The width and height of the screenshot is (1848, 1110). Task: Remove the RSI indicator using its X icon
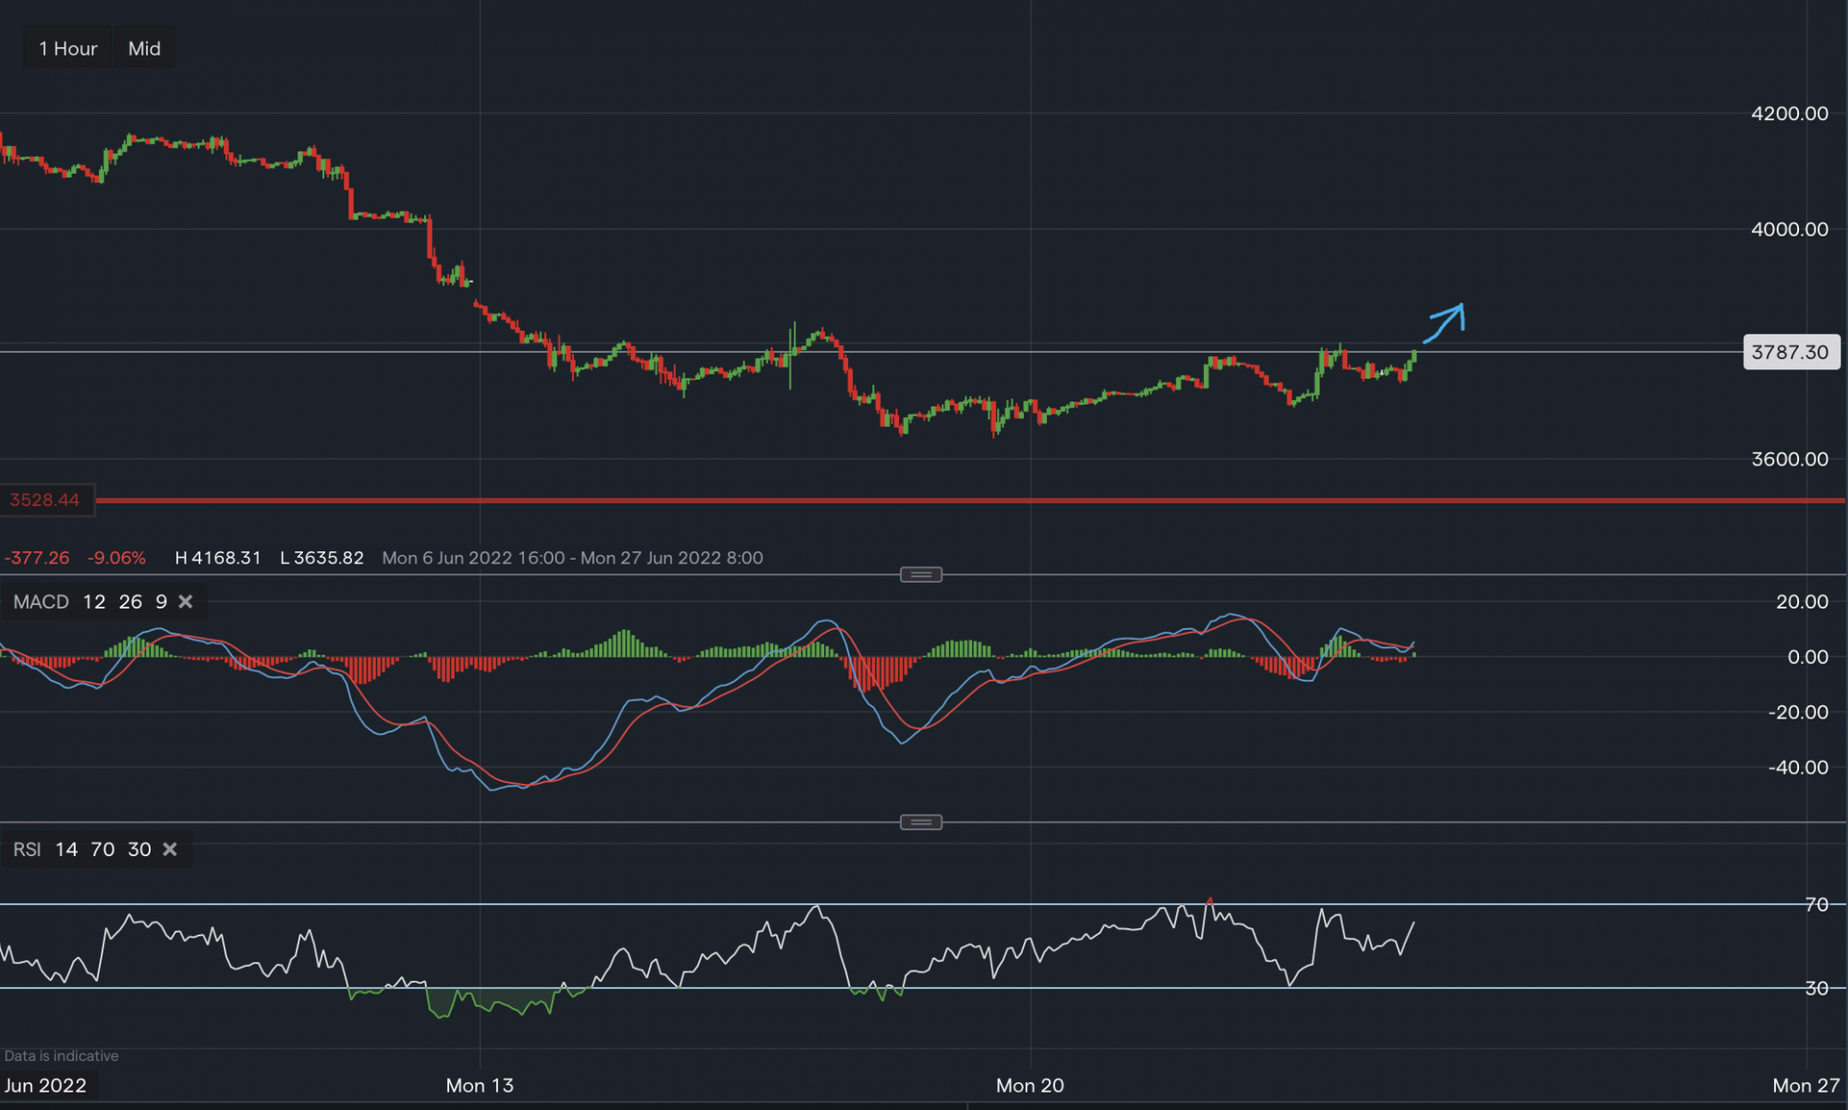(x=170, y=849)
